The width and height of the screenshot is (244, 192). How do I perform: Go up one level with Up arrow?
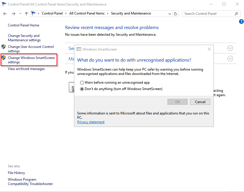26,14
